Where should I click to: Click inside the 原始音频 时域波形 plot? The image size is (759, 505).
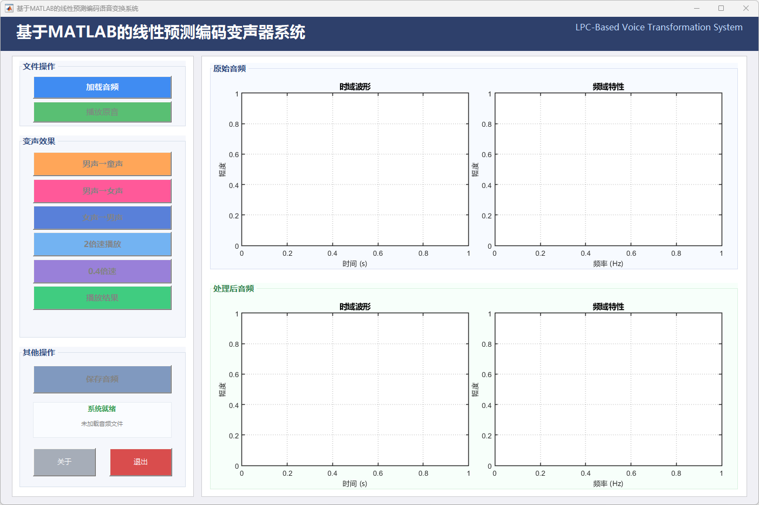[355, 170]
